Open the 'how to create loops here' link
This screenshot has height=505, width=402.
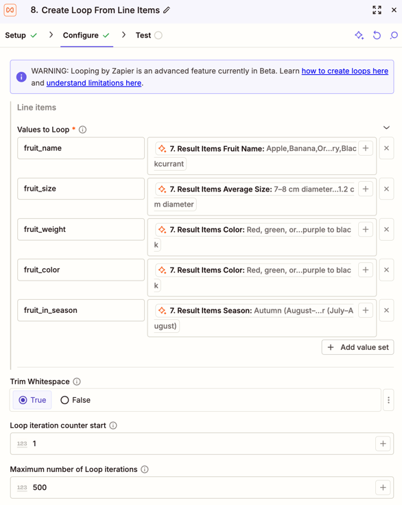click(344, 71)
